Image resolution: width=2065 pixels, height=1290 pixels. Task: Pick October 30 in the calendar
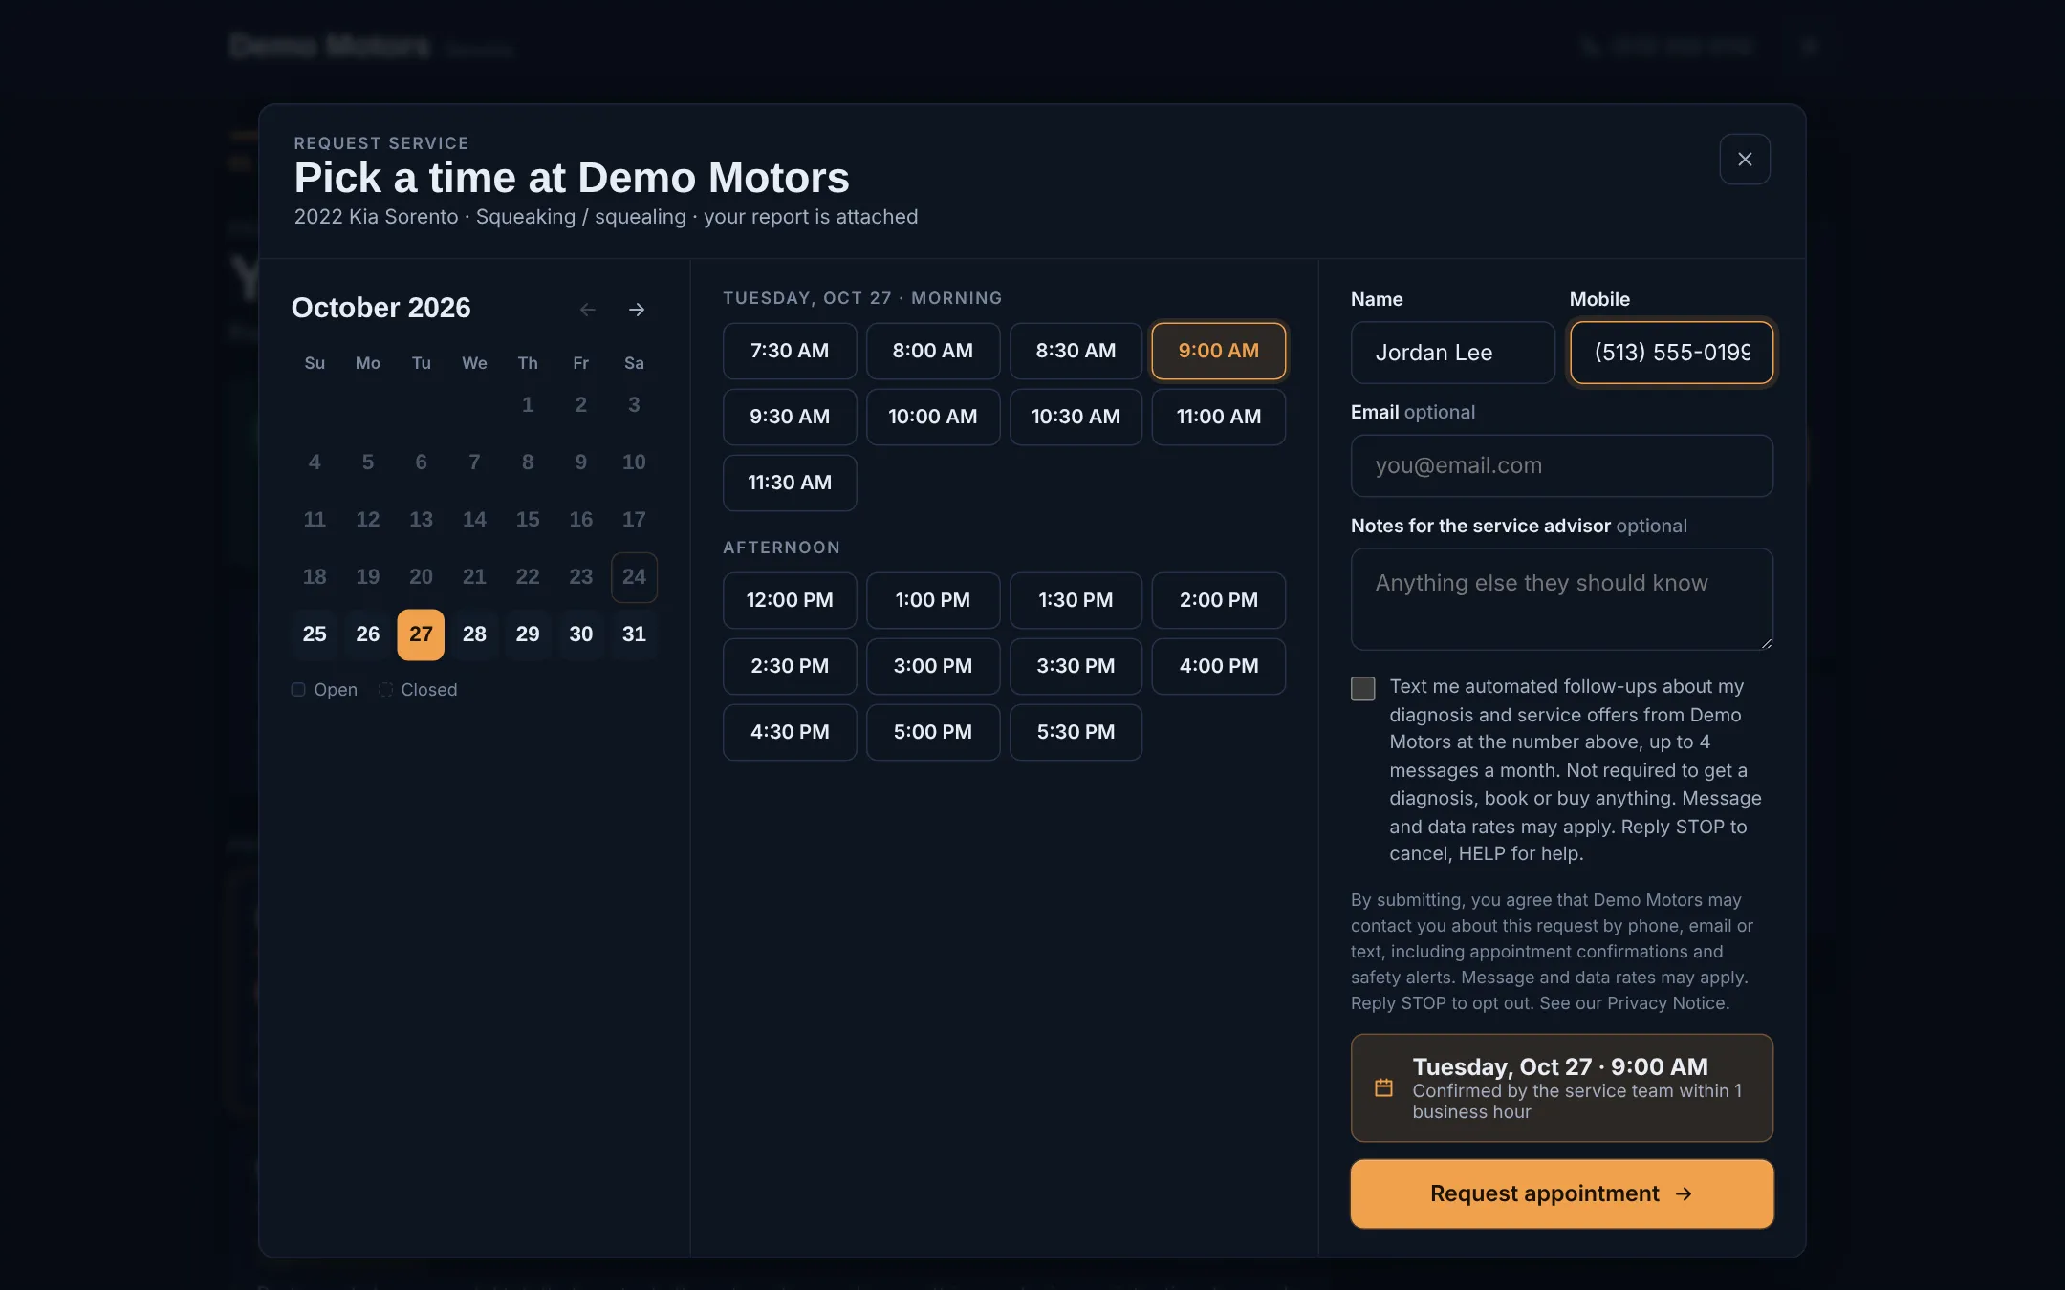581,634
